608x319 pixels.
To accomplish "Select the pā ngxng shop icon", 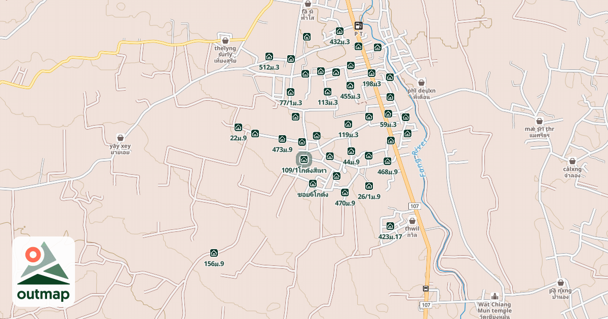I will click(x=560, y=283).
